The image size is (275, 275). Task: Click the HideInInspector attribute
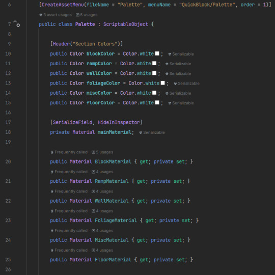pos(119,122)
